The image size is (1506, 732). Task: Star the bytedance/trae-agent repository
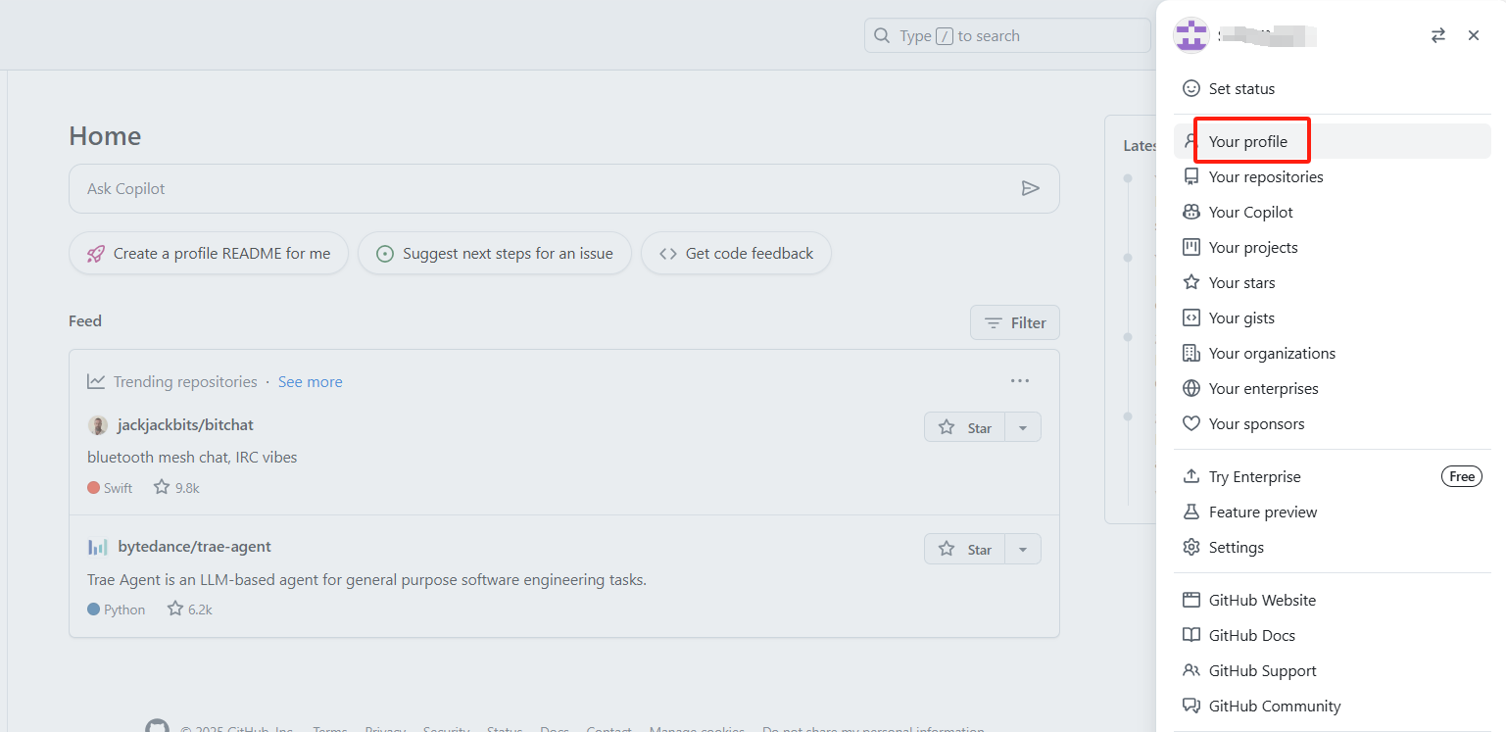point(965,549)
